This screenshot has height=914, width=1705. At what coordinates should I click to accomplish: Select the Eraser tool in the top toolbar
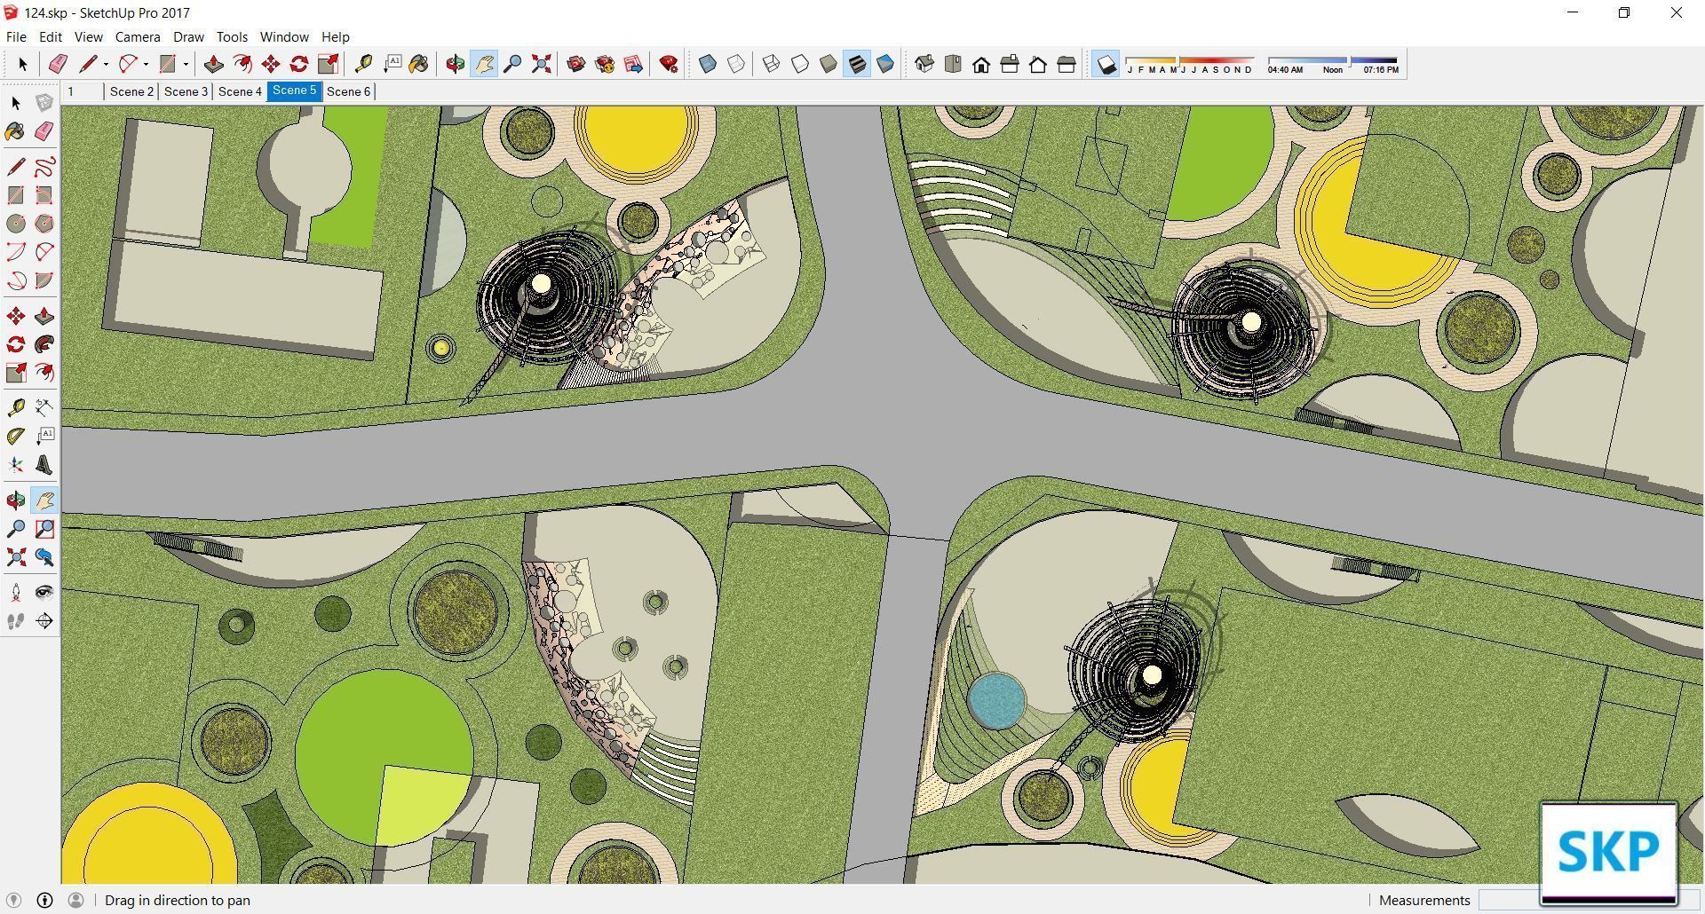(x=58, y=64)
